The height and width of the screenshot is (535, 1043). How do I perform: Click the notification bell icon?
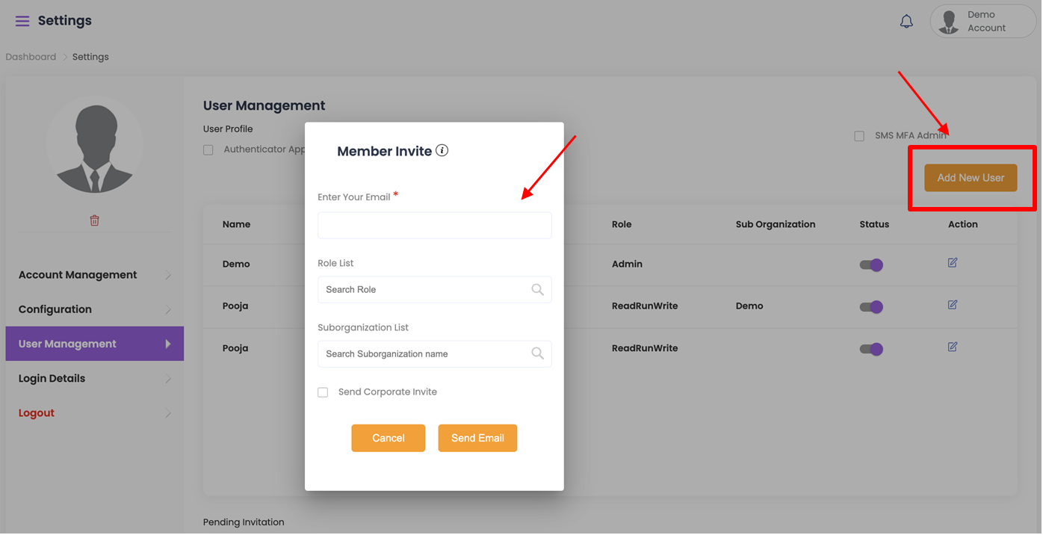pos(906,22)
